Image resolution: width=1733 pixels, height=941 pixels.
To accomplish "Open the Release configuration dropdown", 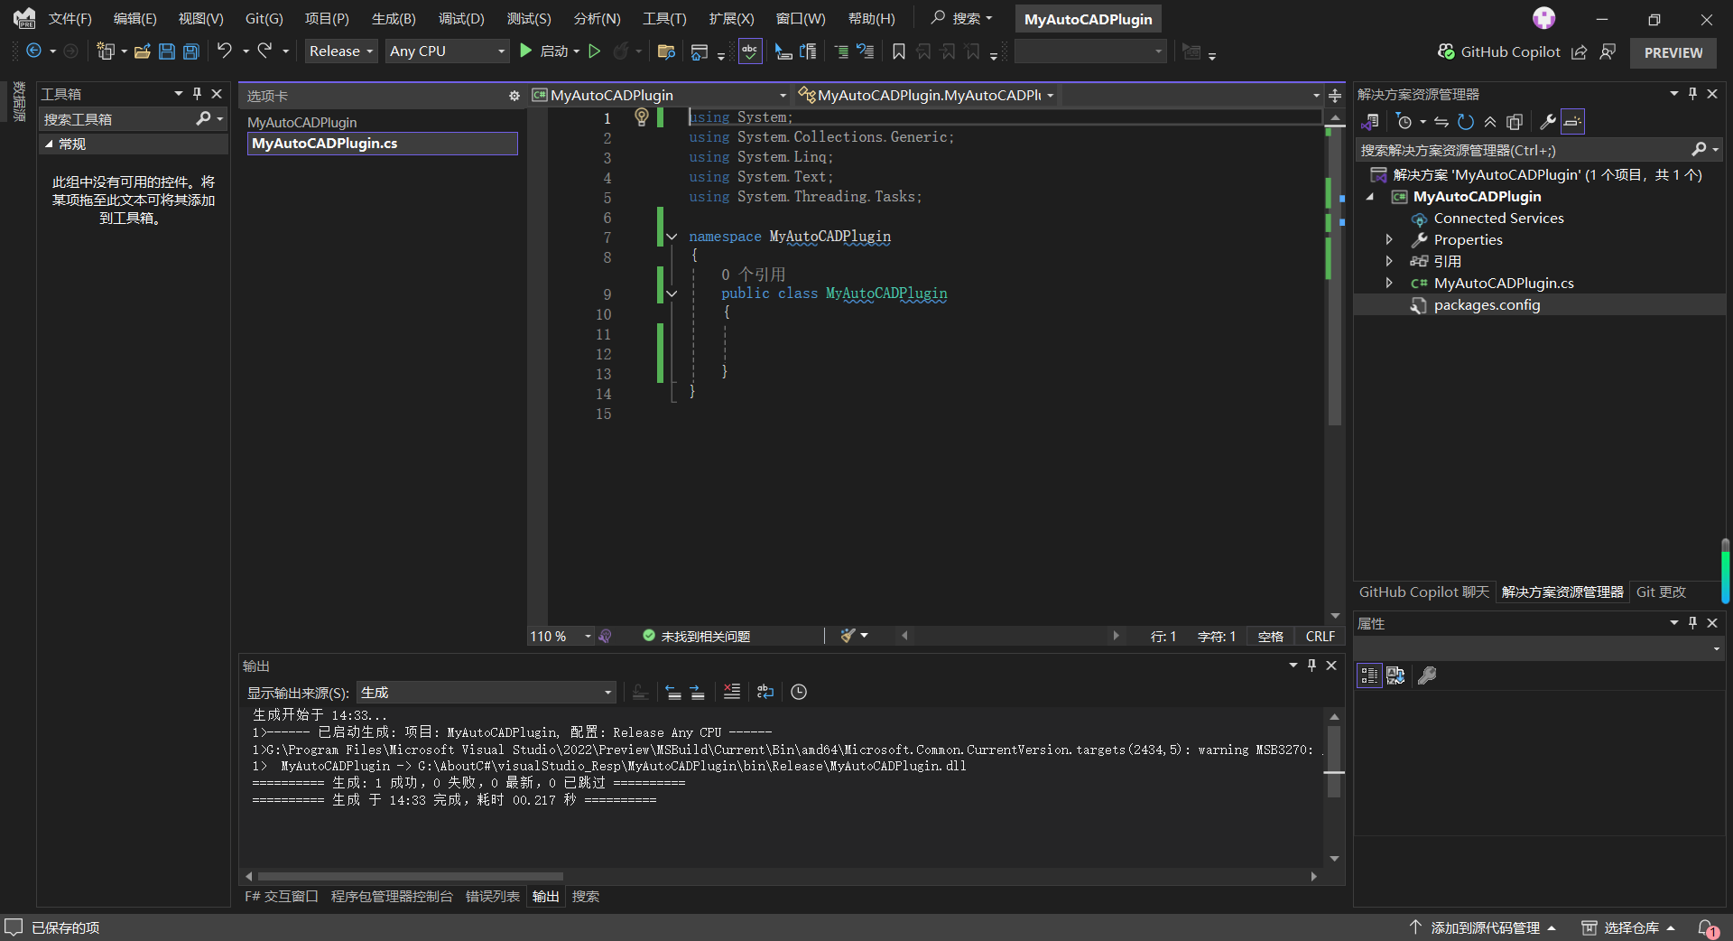I will [340, 51].
